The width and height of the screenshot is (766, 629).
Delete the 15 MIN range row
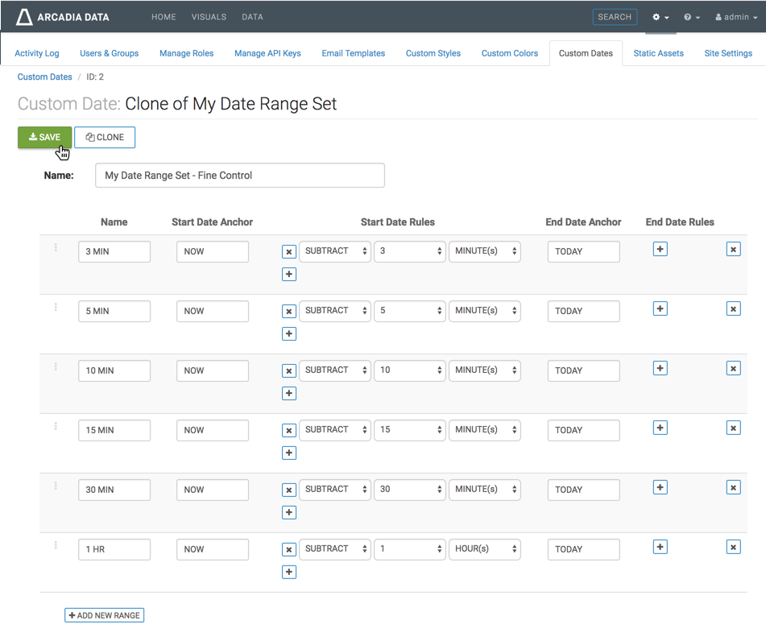point(733,428)
